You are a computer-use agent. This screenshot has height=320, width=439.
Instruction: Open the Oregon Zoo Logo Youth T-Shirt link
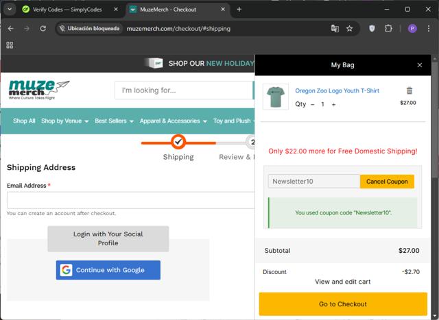click(x=337, y=90)
